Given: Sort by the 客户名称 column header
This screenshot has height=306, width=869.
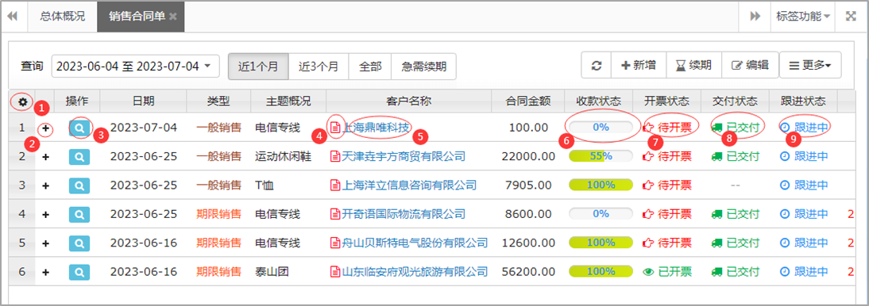Looking at the screenshot, I should click(x=408, y=101).
